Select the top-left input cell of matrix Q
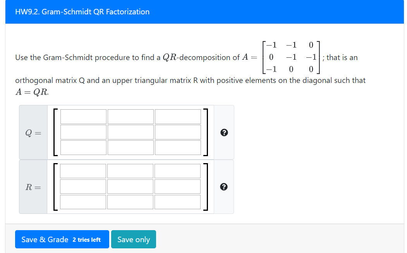The image size is (407, 253). point(83,116)
